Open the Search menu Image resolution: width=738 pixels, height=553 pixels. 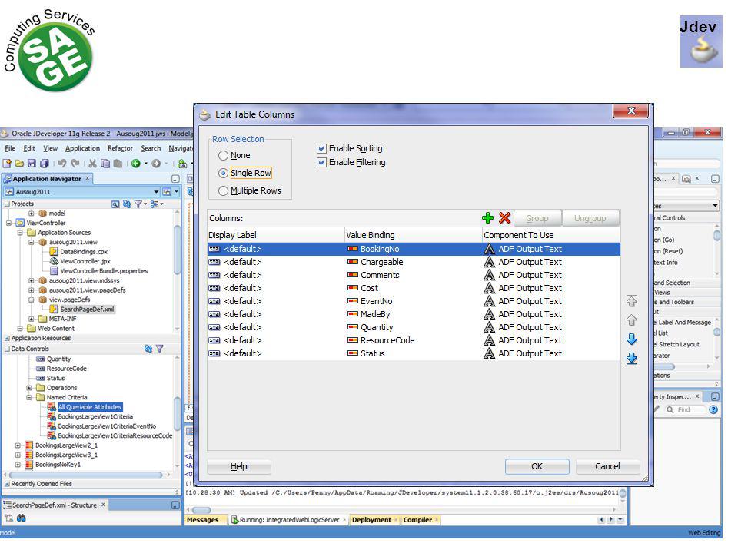click(151, 148)
